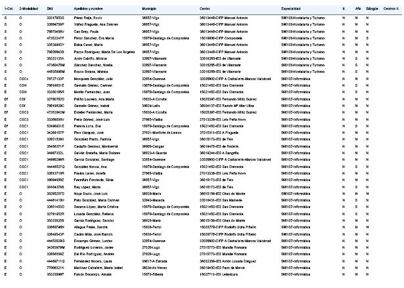
Task: Select the IES A Sangriña centro cell
Action: click(219, 153)
